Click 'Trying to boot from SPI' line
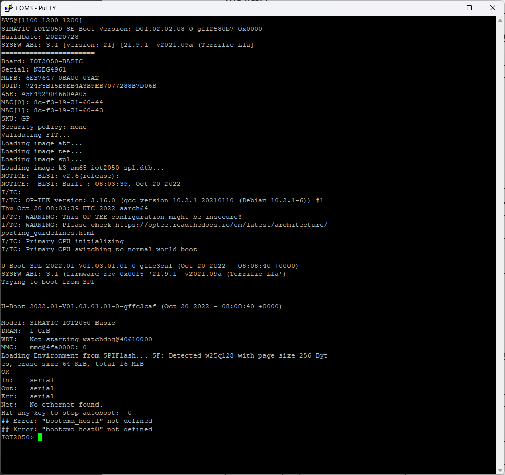 click(x=47, y=282)
